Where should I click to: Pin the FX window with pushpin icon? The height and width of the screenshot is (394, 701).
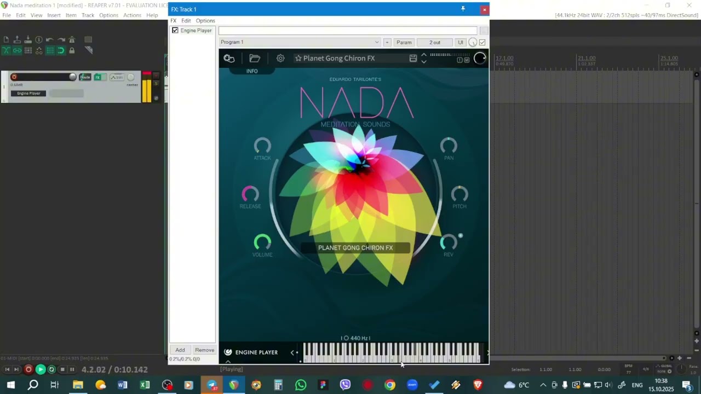point(463,9)
